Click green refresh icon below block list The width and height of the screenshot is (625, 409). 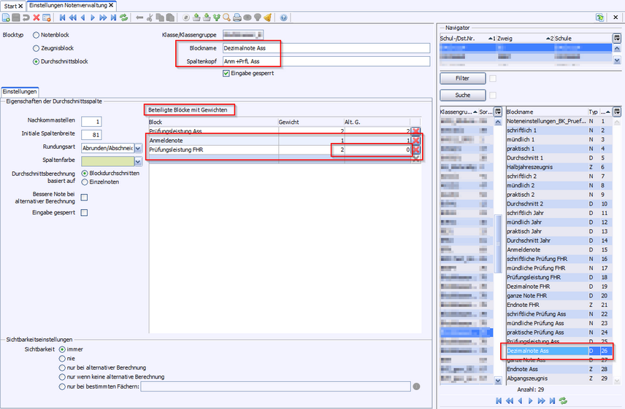(x=563, y=400)
